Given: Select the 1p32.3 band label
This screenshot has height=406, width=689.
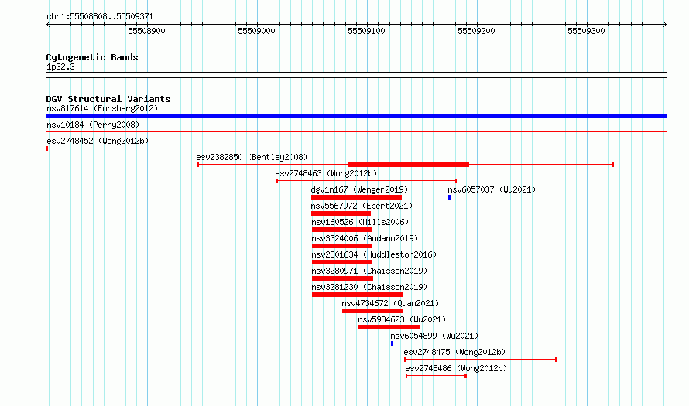Looking at the screenshot, I should (60, 67).
